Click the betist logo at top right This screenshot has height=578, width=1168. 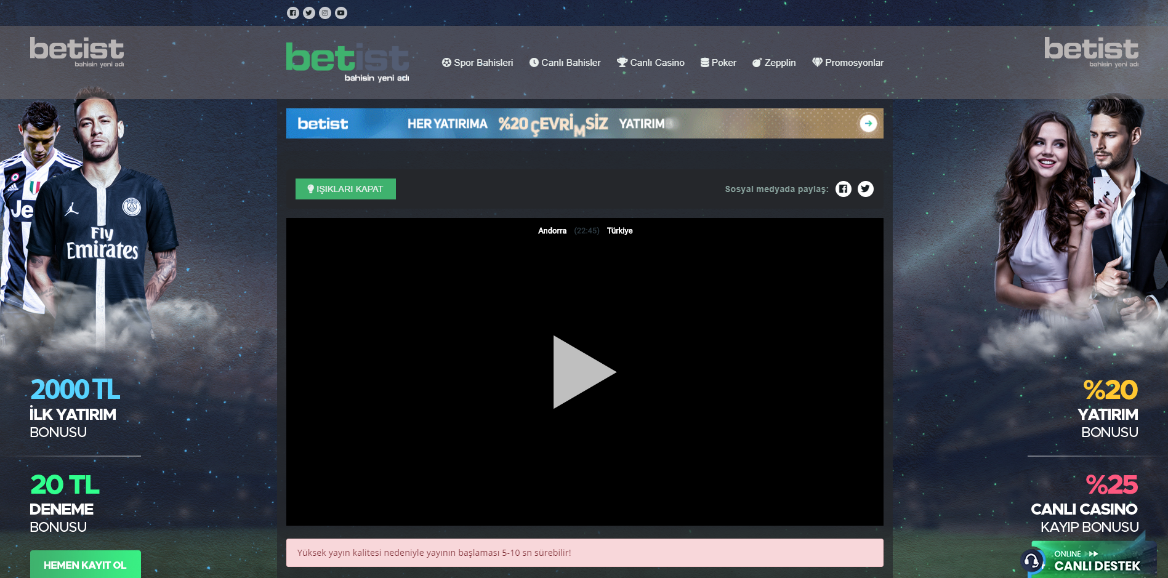pyautogui.click(x=1091, y=52)
